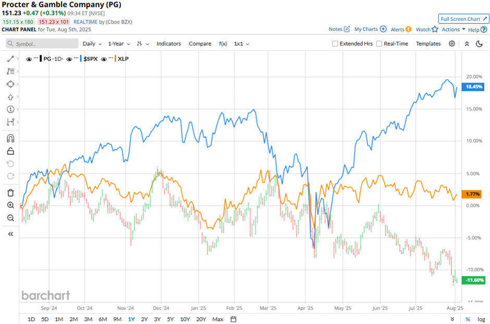Enable the Real-Time checkbox
Image resolution: width=490 pixels, height=324 pixels.
click(x=379, y=44)
